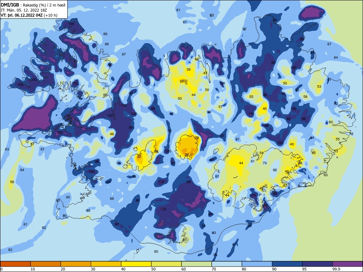Click the humidity value '22' on the map
Screen dimensions: 363x272
[139, 156]
